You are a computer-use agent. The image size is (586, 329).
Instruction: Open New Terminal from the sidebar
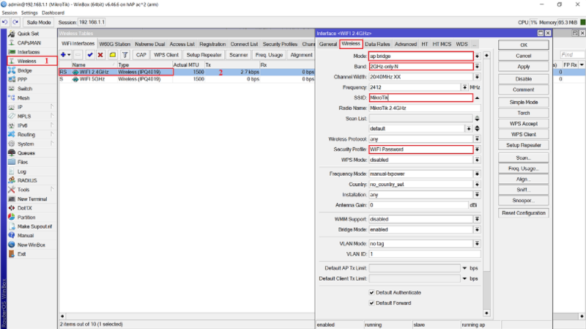32,199
